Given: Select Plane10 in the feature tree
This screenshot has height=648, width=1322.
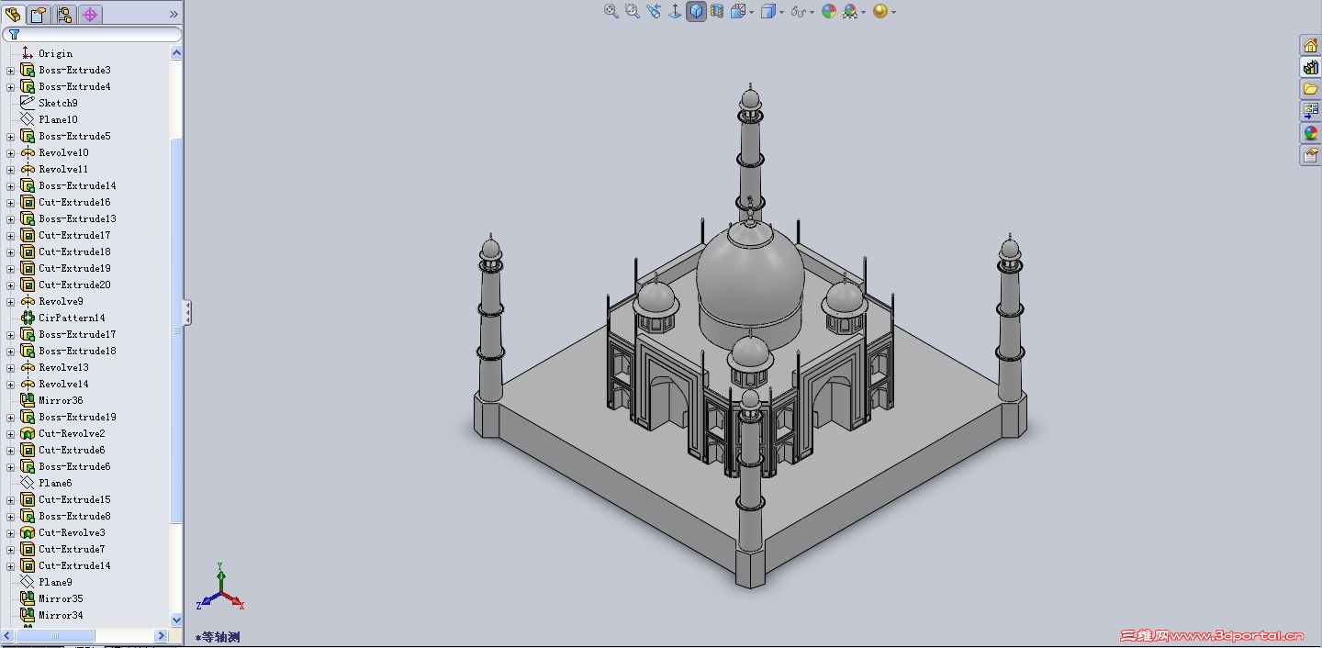Looking at the screenshot, I should point(58,119).
